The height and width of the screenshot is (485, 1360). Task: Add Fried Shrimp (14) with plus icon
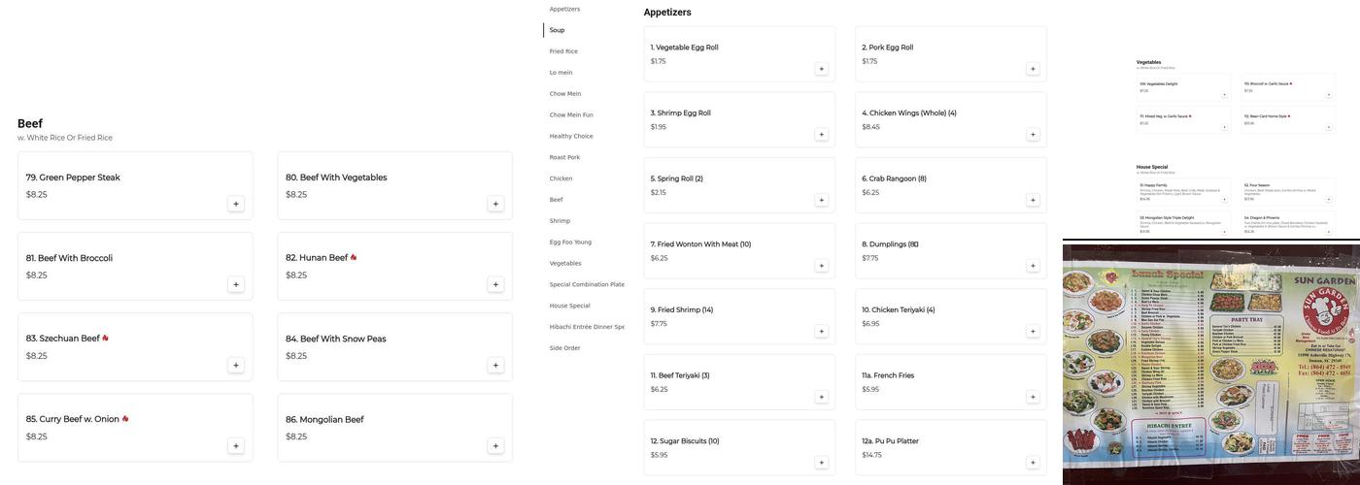pos(821,332)
